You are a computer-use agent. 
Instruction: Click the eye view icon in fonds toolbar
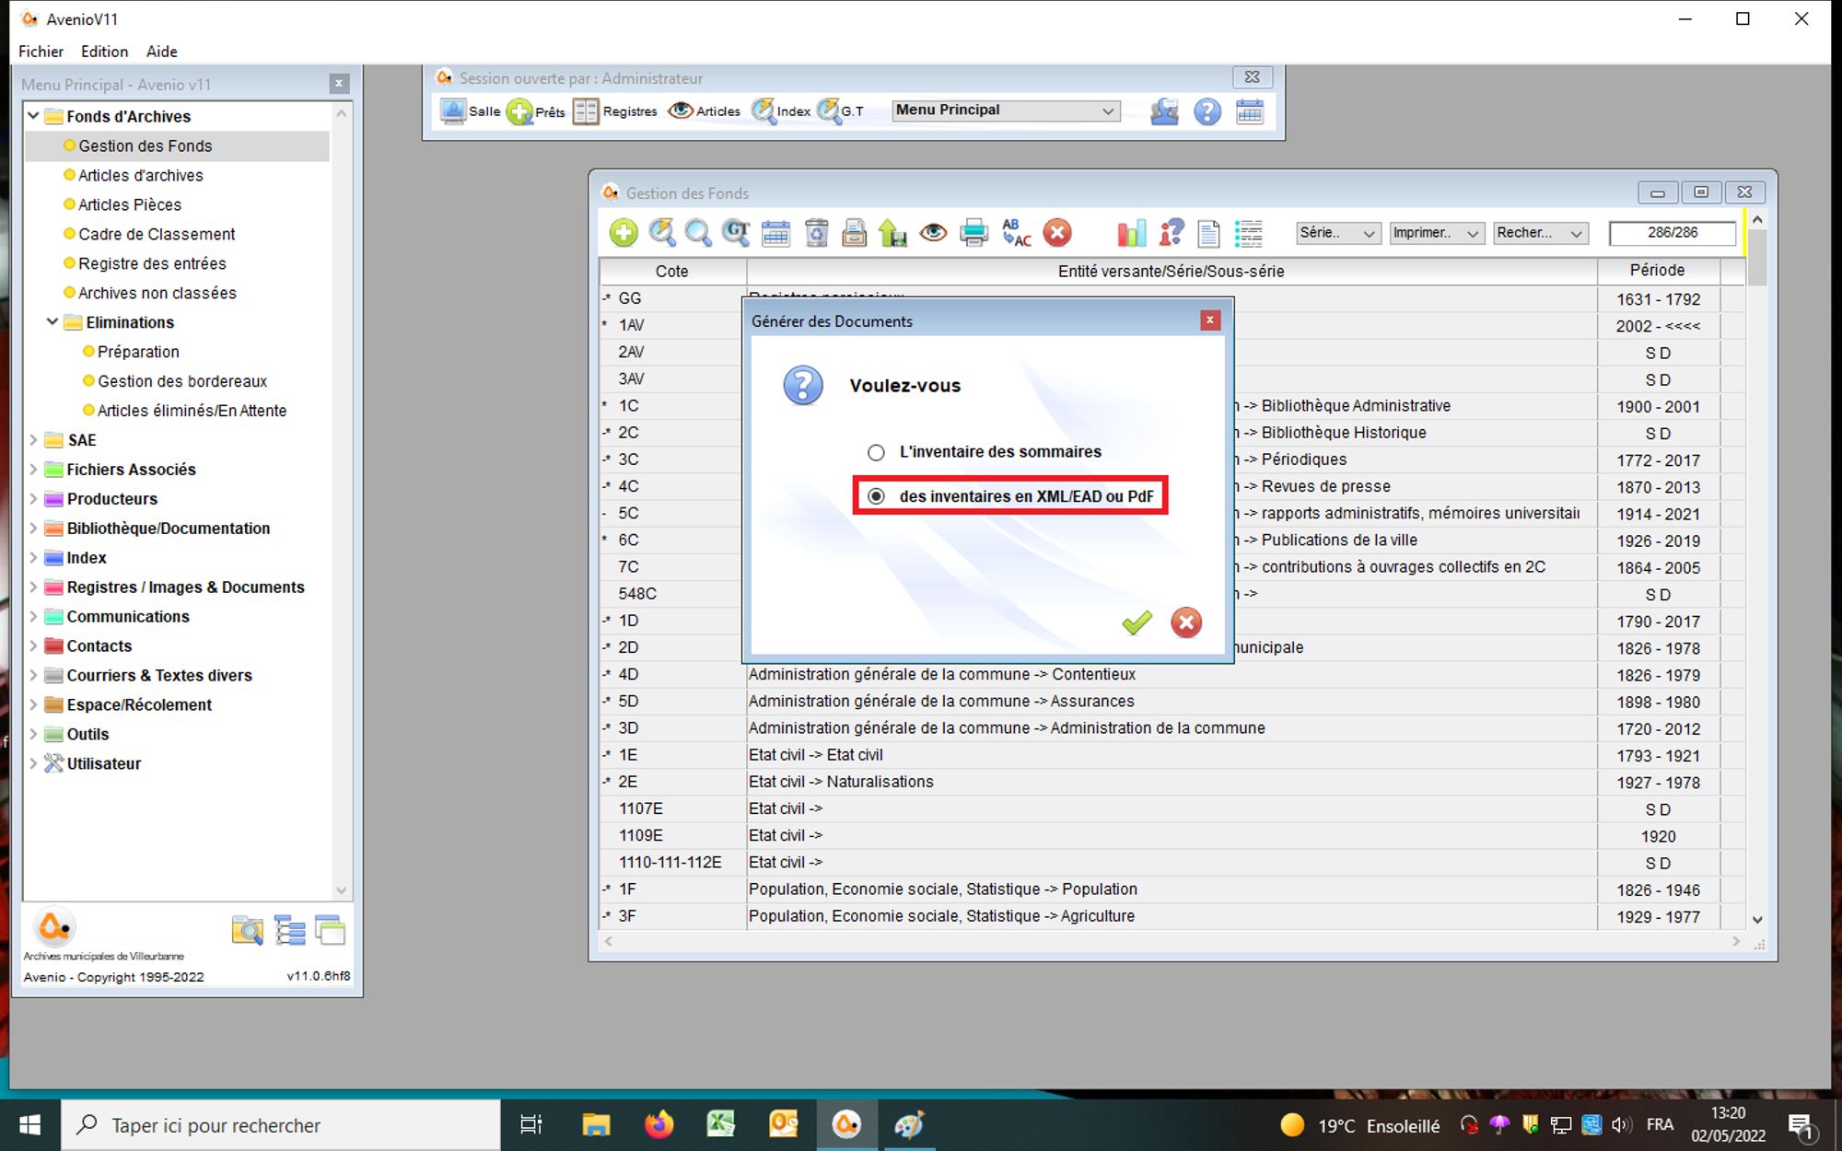[x=933, y=233]
